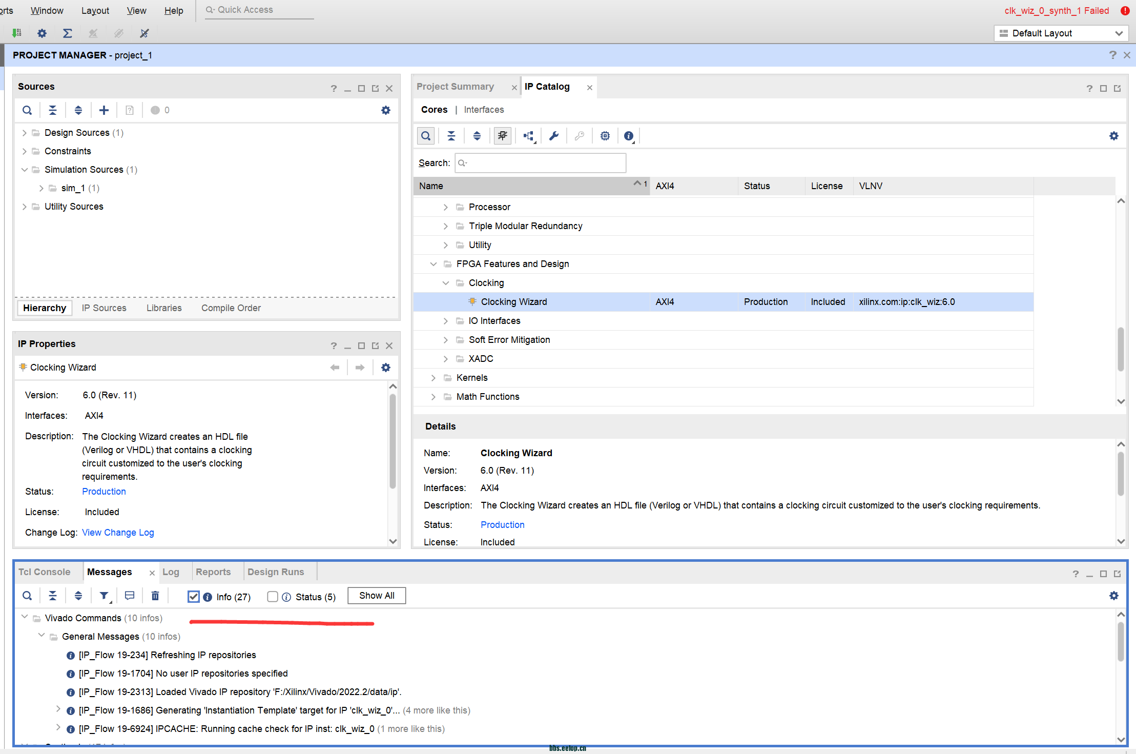Viewport: 1136px width, 754px height.
Task: Open View Change Log link
Action: pyautogui.click(x=118, y=533)
